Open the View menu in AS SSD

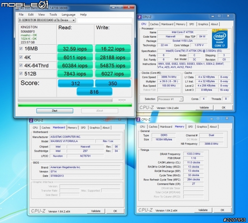click(x=41, y=15)
